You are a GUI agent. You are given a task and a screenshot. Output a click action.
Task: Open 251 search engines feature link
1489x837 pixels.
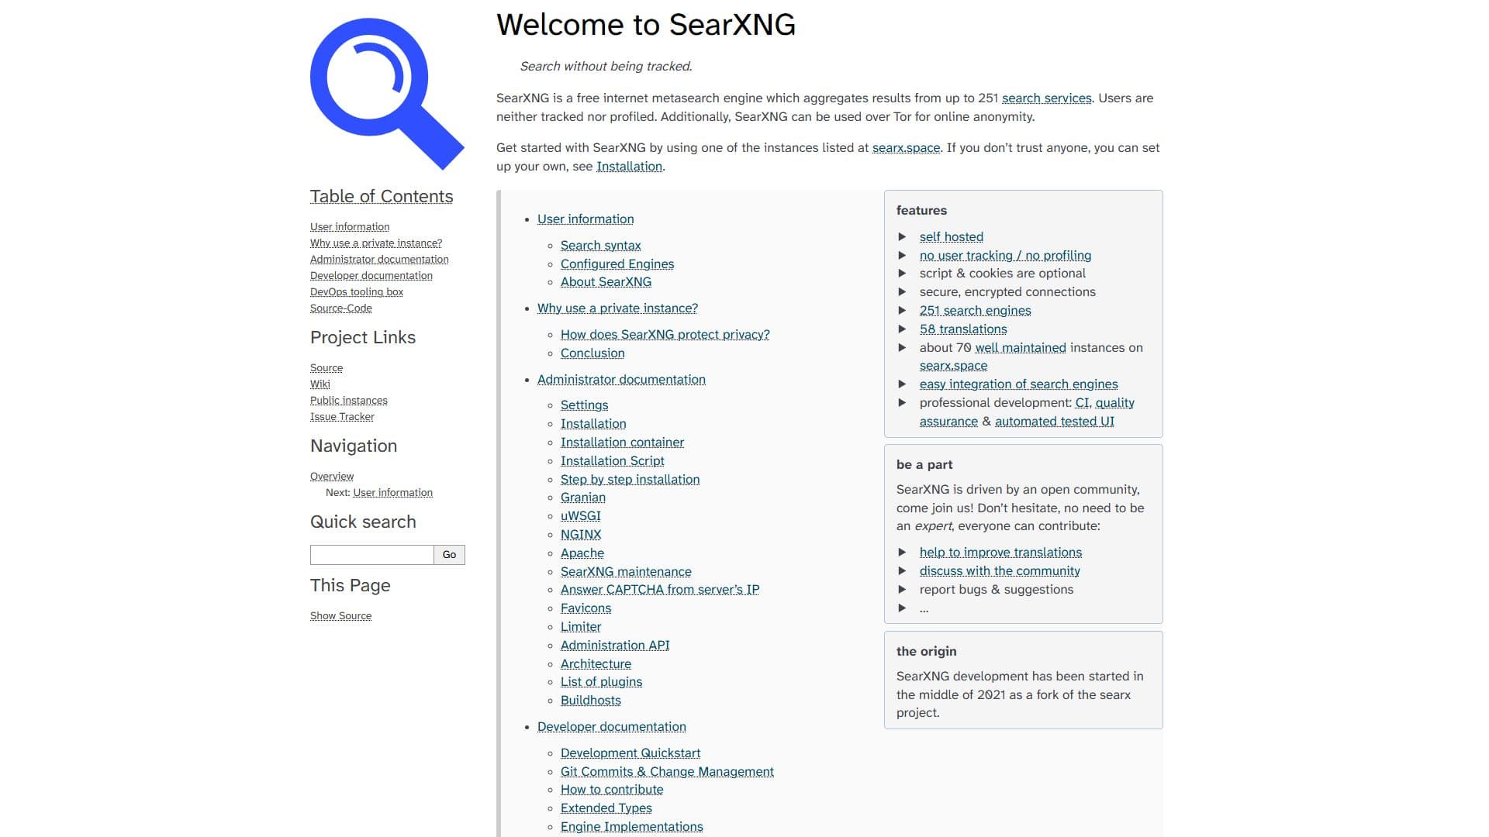click(976, 311)
